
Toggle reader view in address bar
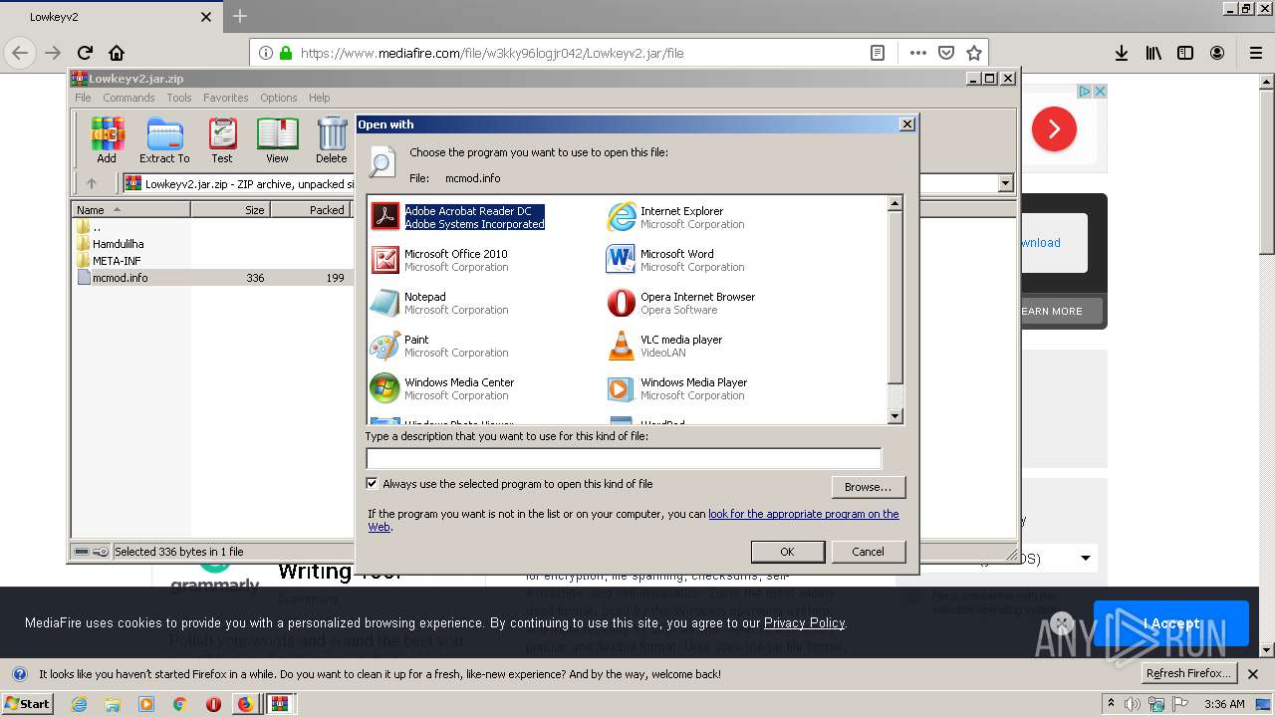[x=878, y=53]
